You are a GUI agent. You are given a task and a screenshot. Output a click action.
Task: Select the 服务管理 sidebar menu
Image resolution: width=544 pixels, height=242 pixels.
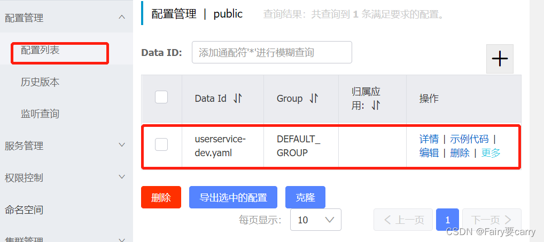tap(24, 146)
